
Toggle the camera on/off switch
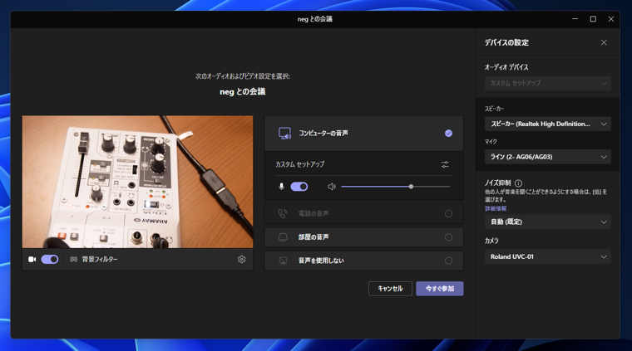pos(50,260)
